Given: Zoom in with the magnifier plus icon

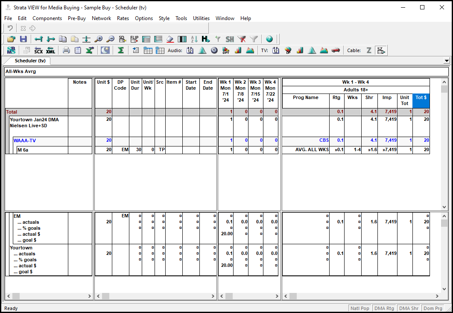Looking at the screenshot, I should coord(99,39).
